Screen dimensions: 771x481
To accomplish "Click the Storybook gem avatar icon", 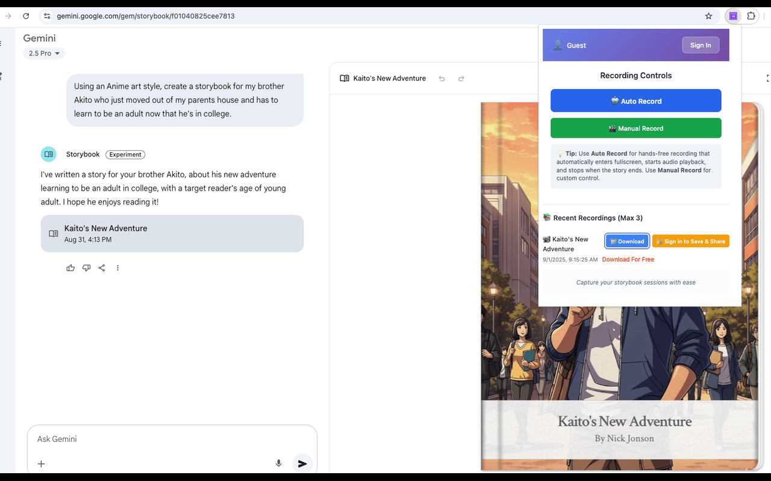I will click(49, 155).
